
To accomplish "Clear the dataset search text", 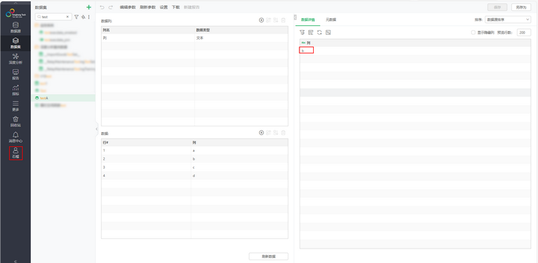I will pos(67,16).
